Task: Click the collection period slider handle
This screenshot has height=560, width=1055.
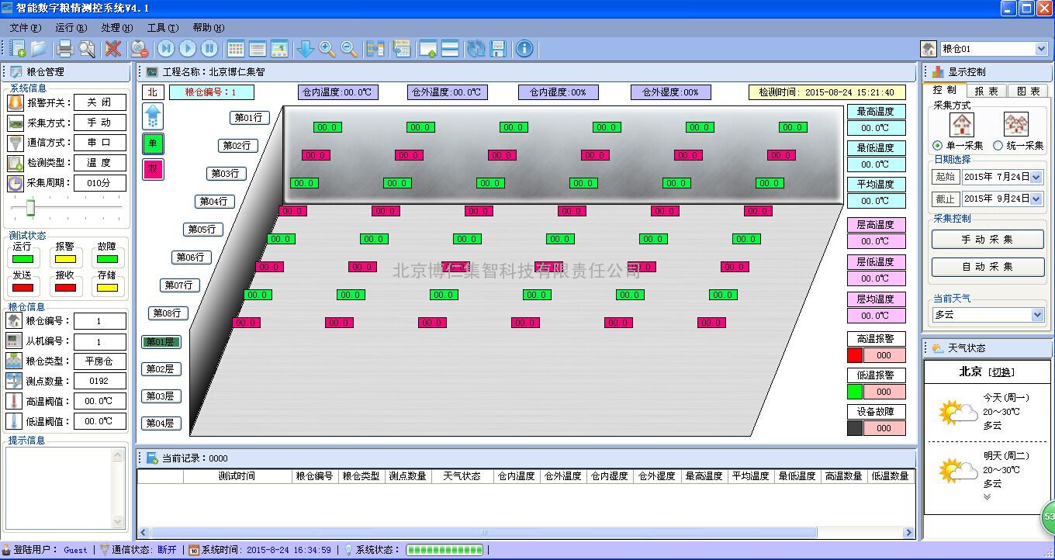Action: (x=31, y=207)
